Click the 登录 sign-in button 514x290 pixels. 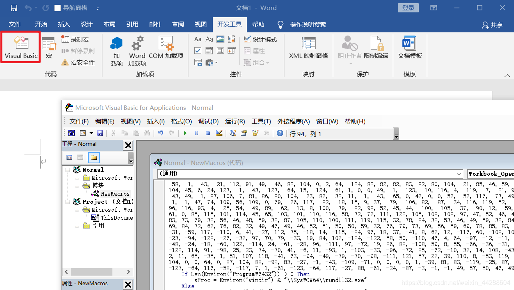click(x=408, y=8)
